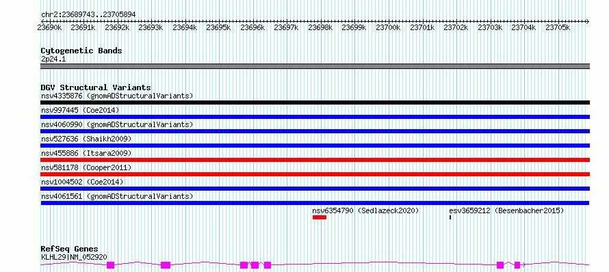Click the chr2:23689743..23705894 region label
609x272 pixels.
[88, 15]
